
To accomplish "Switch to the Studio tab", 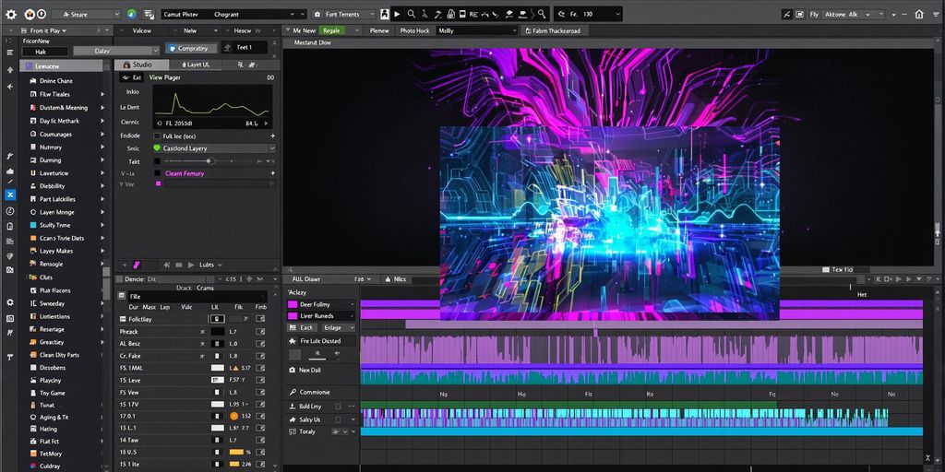I will pyautogui.click(x=141, y=65).
